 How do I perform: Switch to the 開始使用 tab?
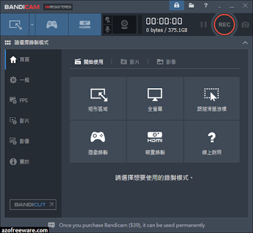coord(89,62)
